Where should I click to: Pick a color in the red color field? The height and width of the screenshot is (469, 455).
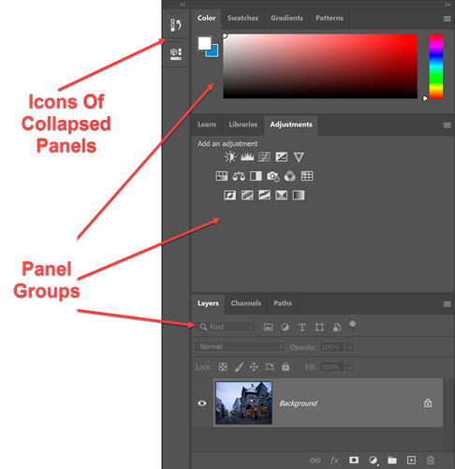(320, 66)
